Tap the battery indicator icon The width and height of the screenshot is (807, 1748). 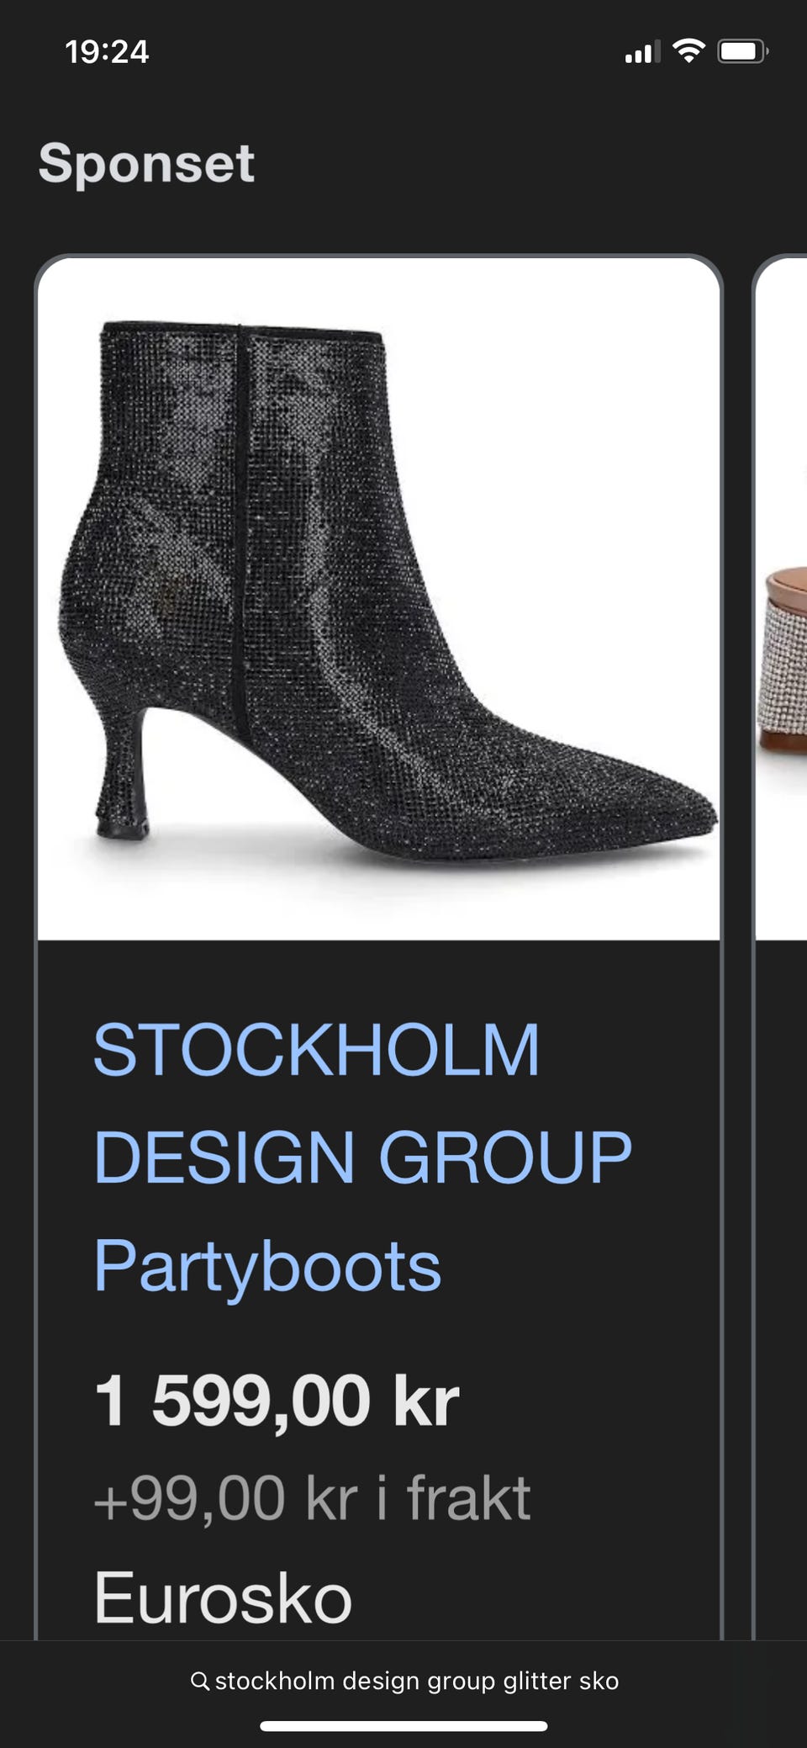point(742,51)
